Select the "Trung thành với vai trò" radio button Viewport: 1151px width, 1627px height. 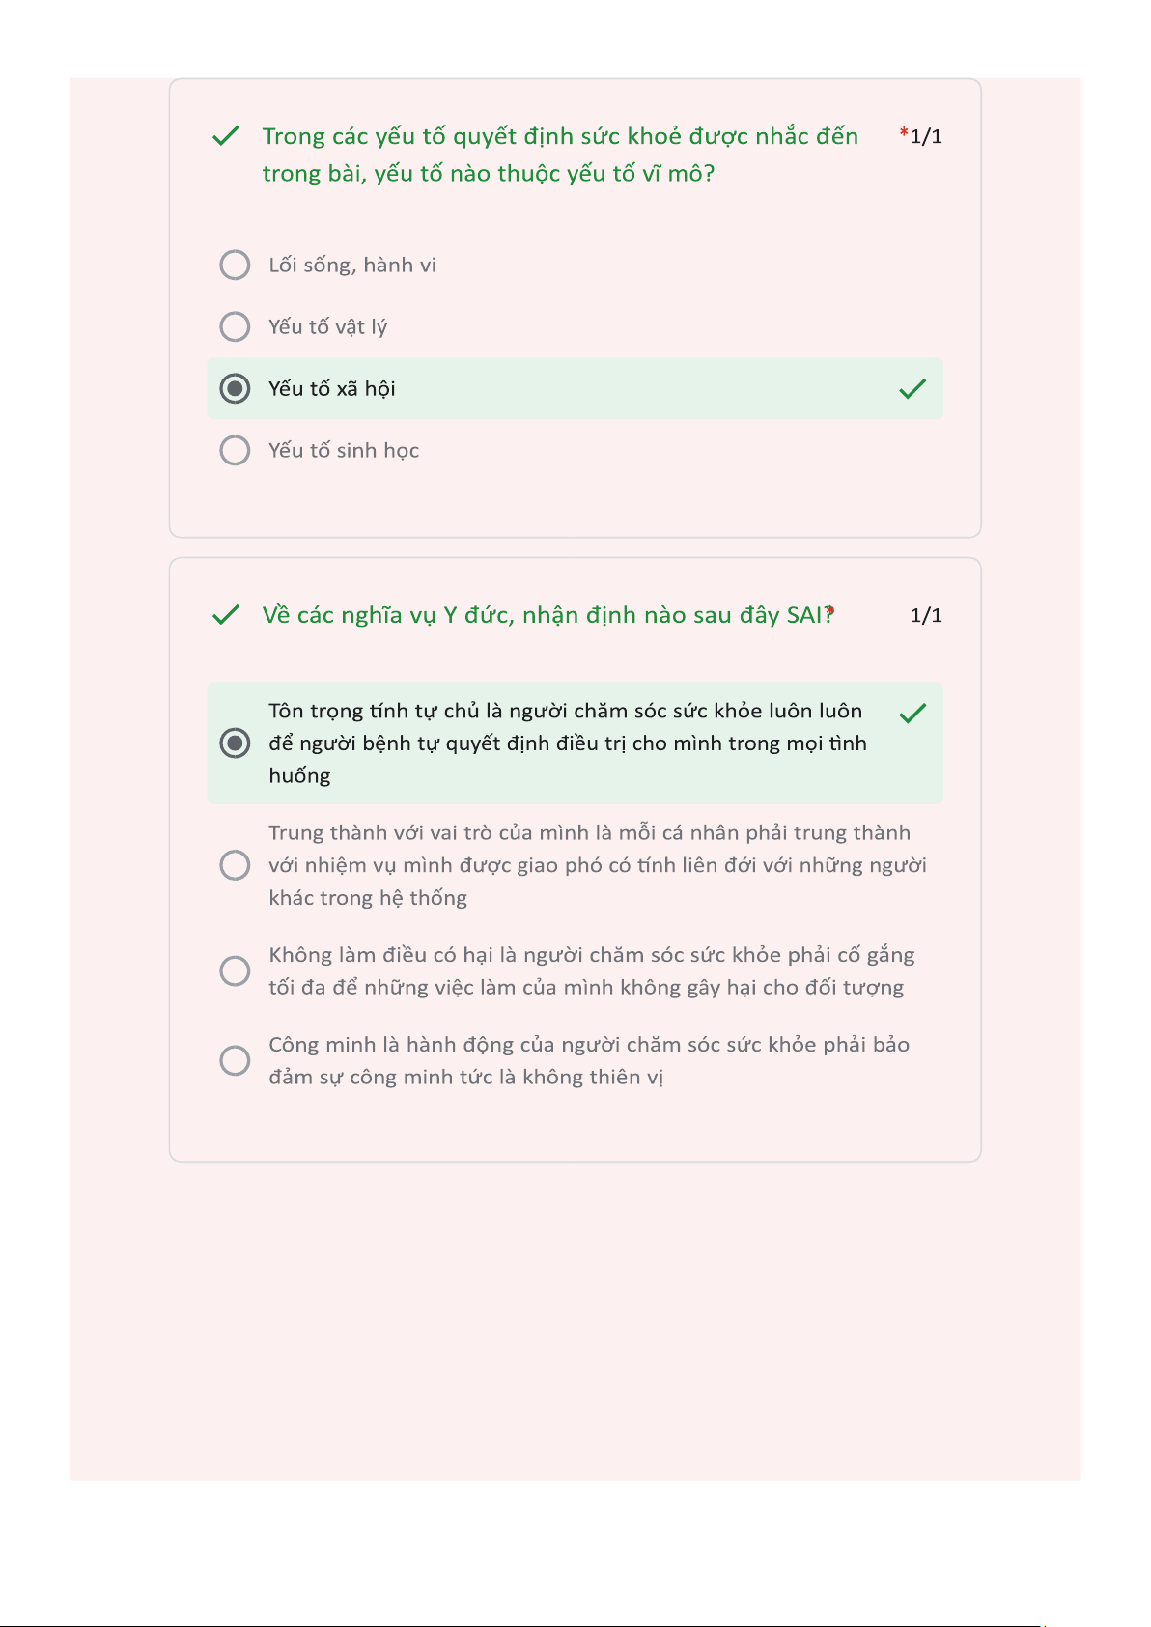click(235, 865)
